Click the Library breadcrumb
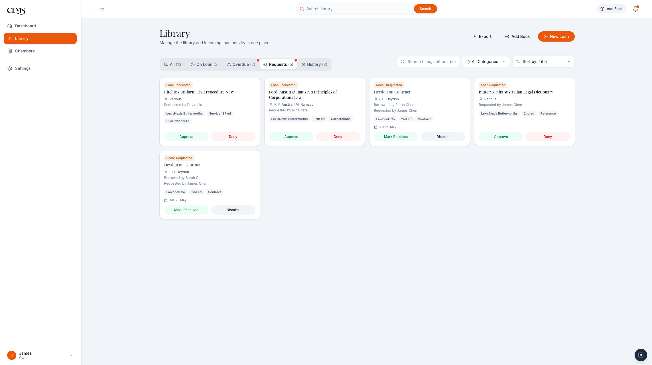 tap(98, 9)
